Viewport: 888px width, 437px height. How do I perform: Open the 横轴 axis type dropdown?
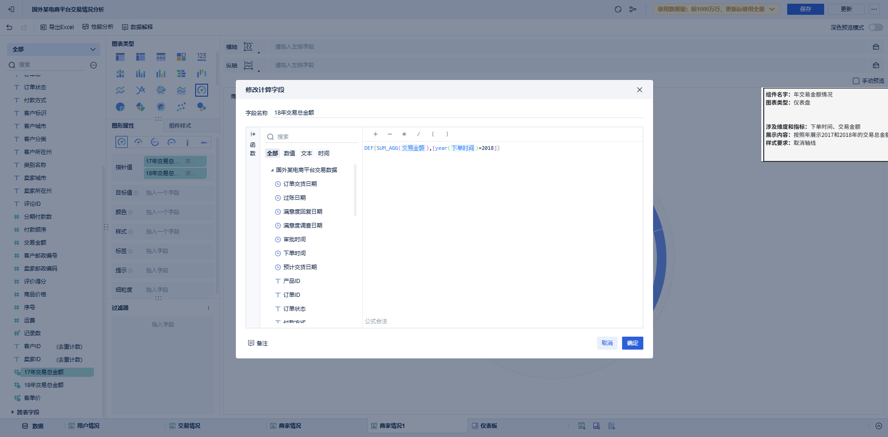tap(252, 47)
